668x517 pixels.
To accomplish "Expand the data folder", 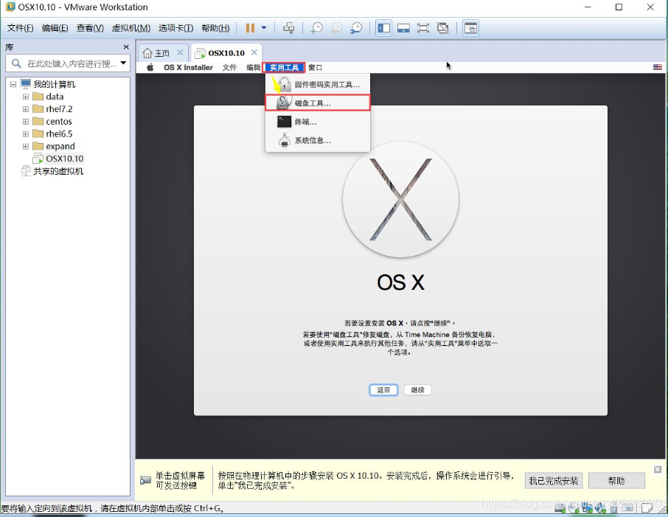I will [x=26, y=97].
